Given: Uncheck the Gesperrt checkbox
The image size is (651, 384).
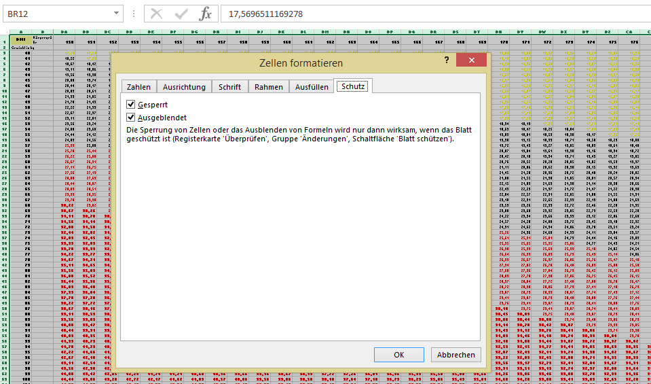Looking at the screenshot, I should [131, 105].
